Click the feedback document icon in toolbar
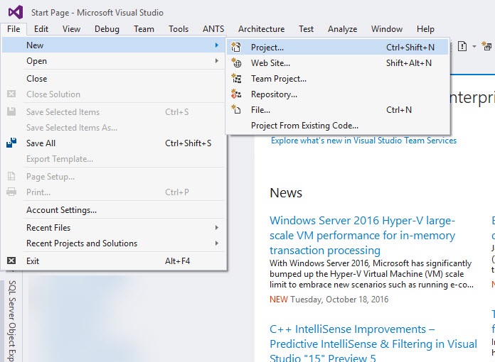Image resolution: width=495 pixels, height=362 pixels. (x=462, y=47)
